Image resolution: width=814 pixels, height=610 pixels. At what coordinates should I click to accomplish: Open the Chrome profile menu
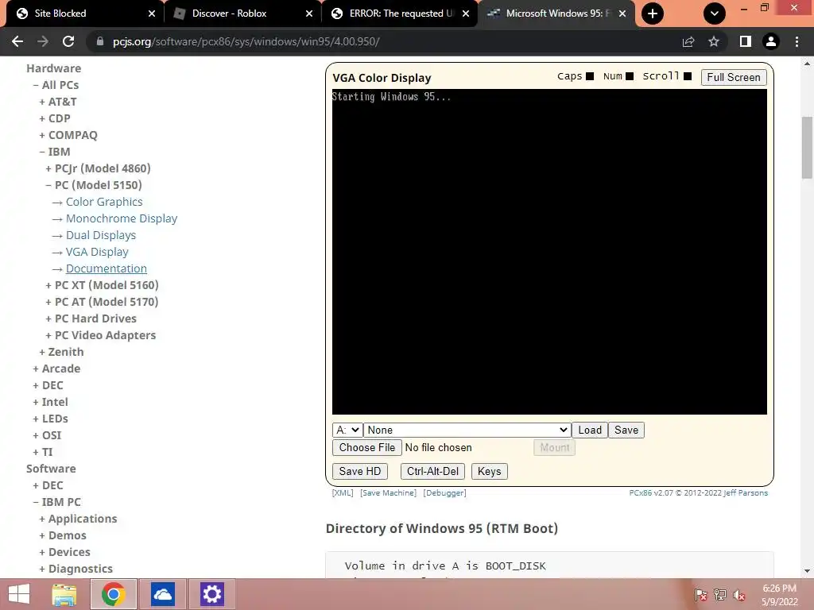771,41
